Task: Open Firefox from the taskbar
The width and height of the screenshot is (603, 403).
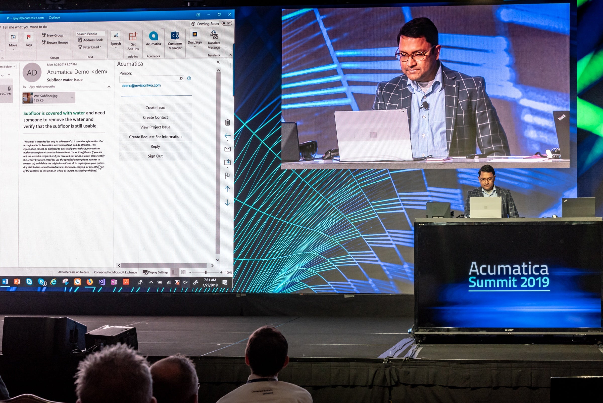Action: click(x=90, y=282)
